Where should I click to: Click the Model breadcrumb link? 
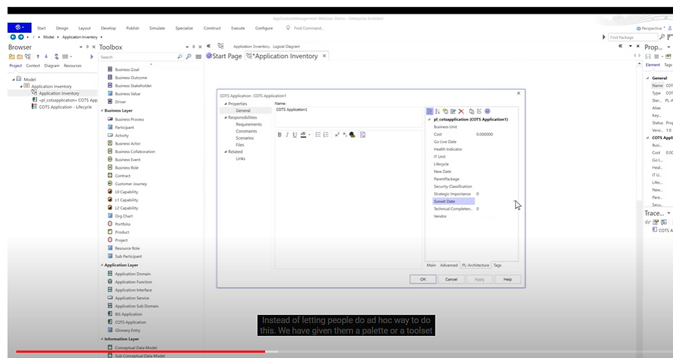click(49, 37)
